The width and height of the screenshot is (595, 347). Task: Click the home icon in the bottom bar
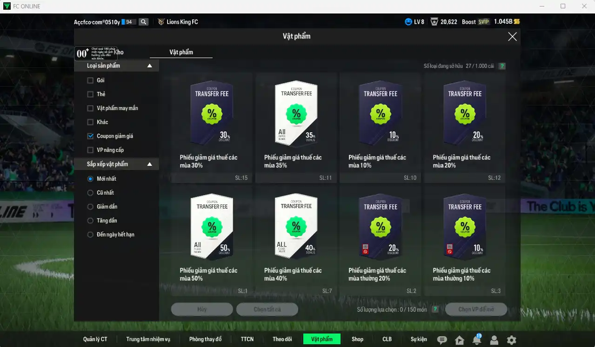tap(459, 340)
